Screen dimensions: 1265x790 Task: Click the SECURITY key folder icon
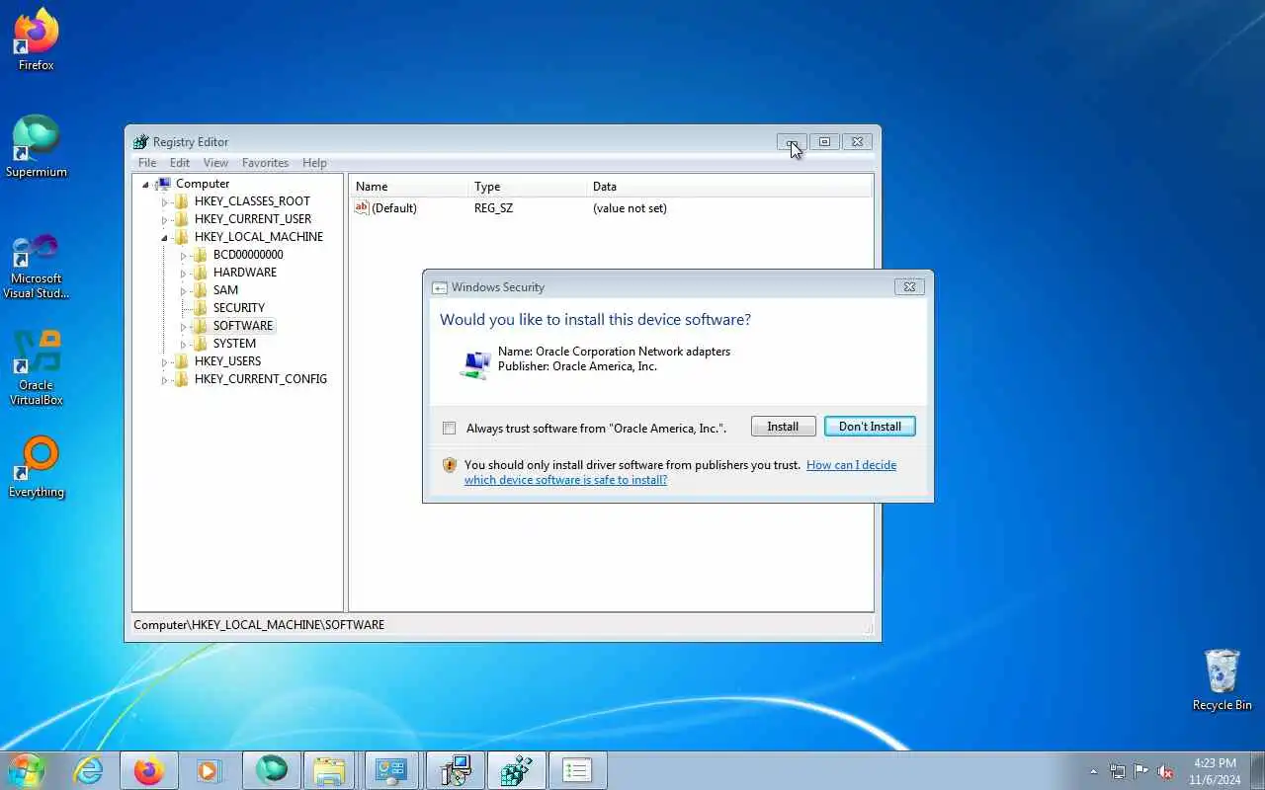201,308
